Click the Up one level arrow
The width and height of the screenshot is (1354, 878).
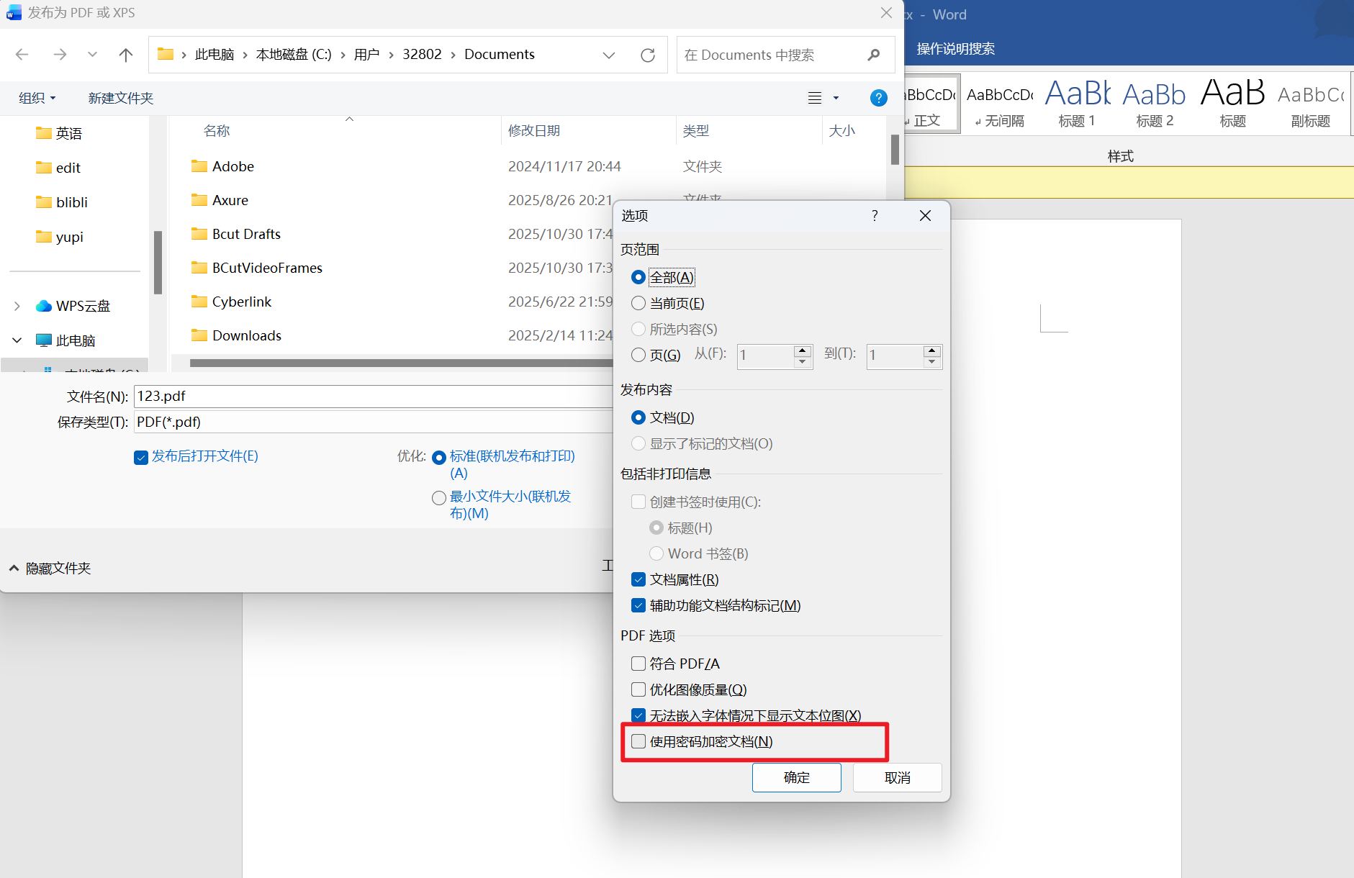pyautogui.click(x=126, y=55)
